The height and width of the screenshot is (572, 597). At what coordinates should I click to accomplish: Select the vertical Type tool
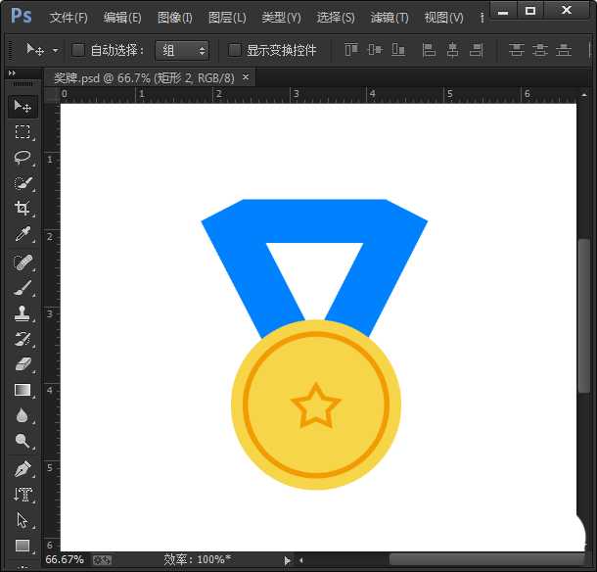coord(23,495)
